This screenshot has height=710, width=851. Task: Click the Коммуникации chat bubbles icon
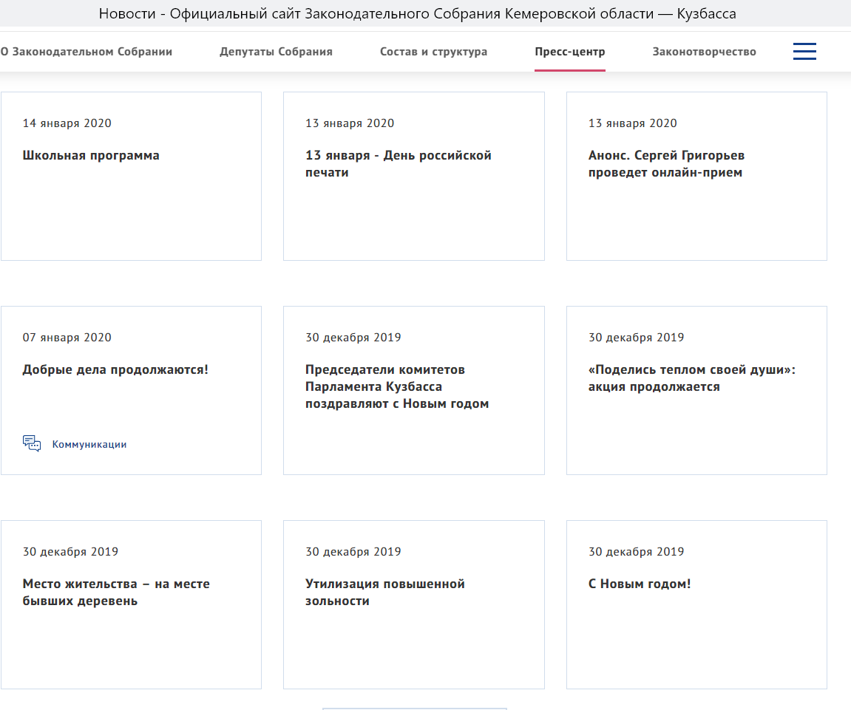coord(32,444)
